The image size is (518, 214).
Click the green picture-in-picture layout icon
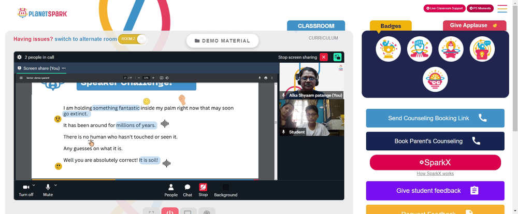pos(337,57)
